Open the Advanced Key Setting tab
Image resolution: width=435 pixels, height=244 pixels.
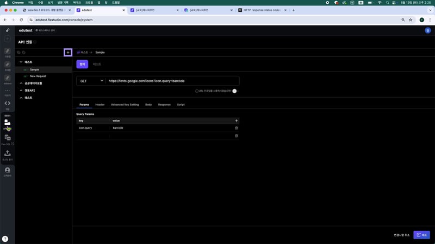coord(125,104)
